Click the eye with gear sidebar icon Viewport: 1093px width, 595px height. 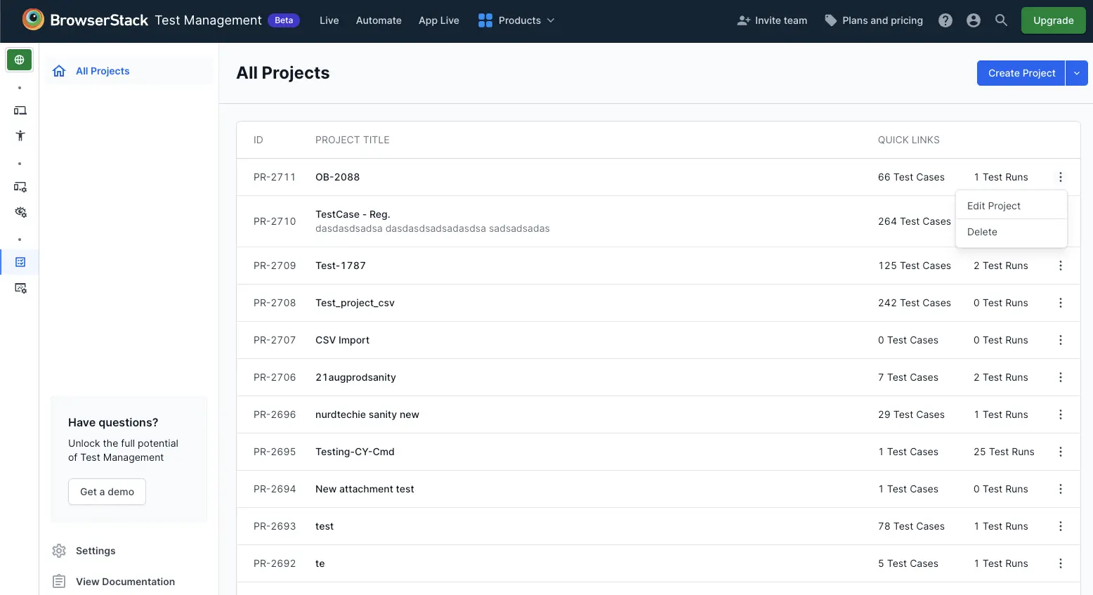(20, 212)
